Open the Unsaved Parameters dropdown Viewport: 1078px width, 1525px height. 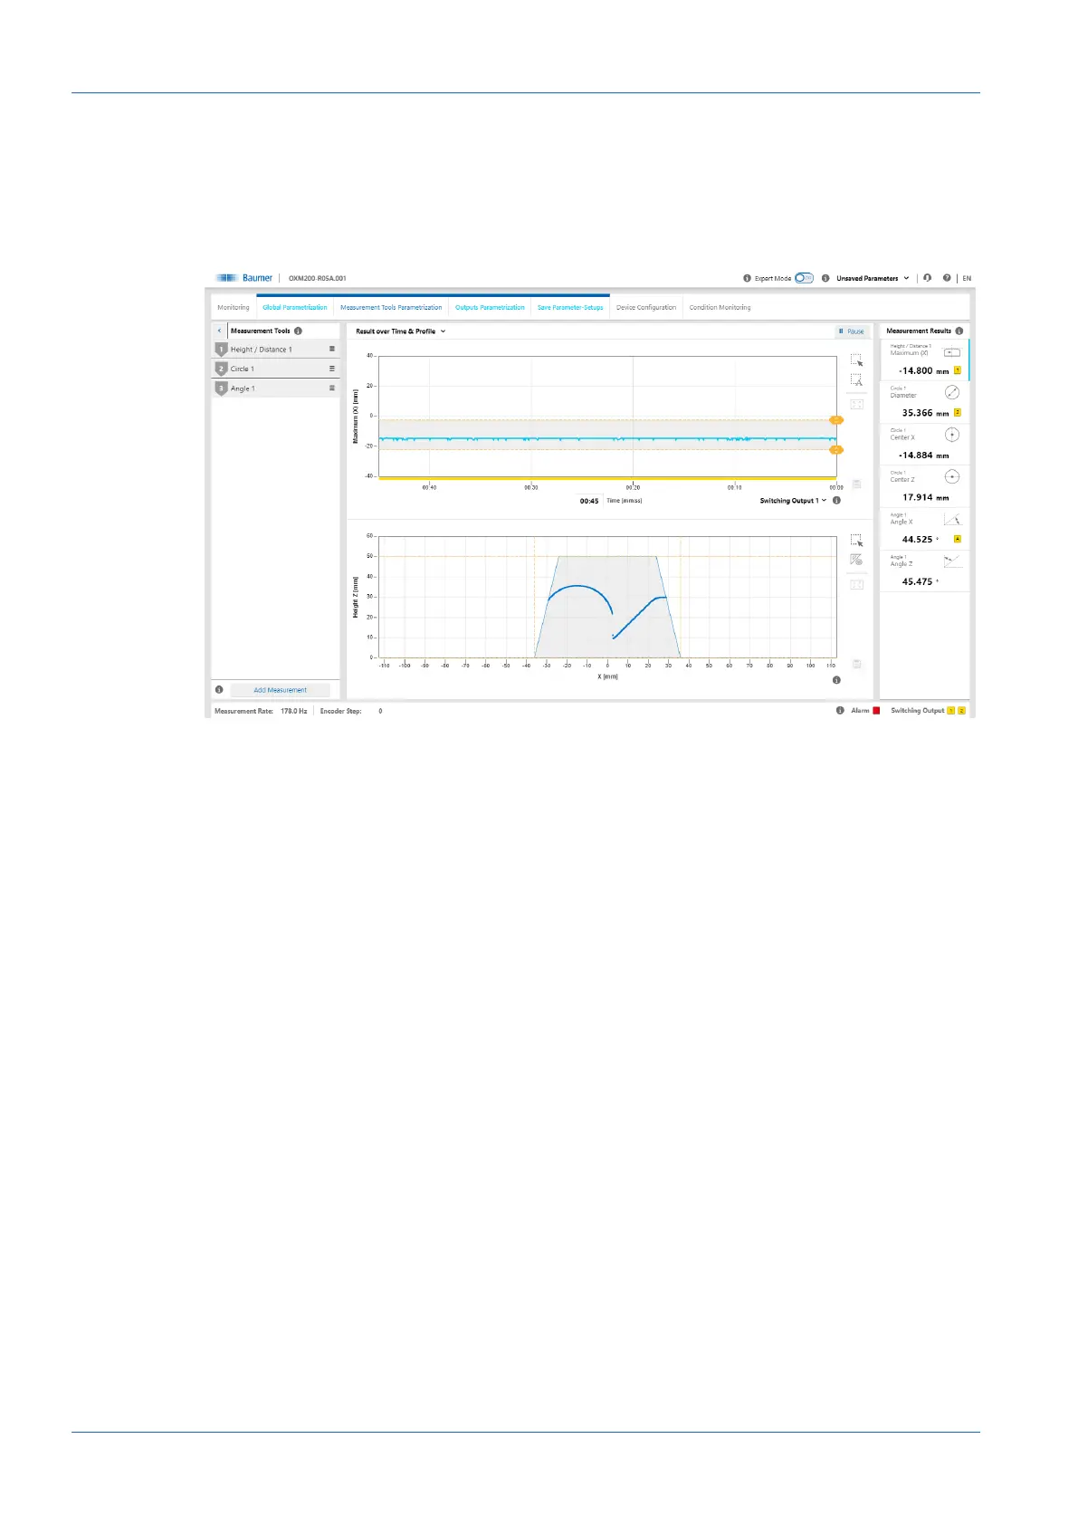(x=873, y=278)
